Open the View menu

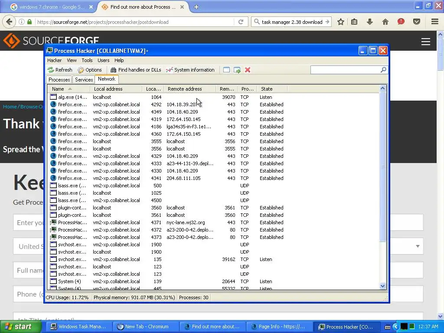tap(72, 60)
